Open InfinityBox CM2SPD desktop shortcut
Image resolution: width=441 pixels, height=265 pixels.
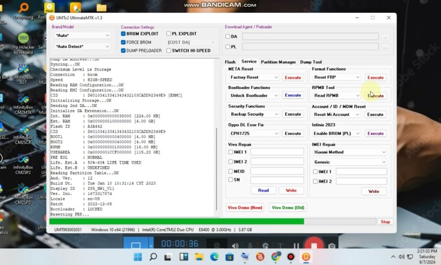pyautogui.click(x=23, y=195)
